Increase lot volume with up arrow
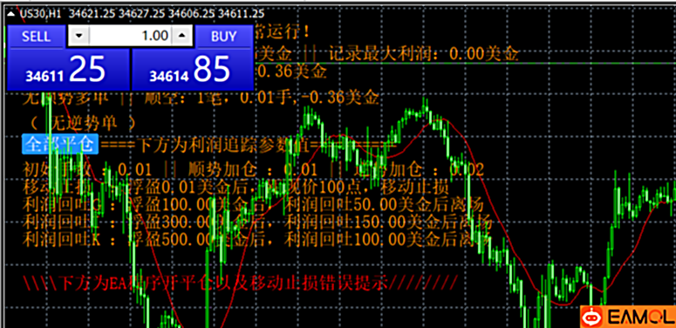 182,36
